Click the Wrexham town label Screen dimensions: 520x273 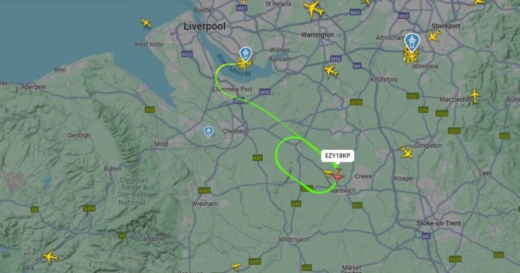click(205, 204)
